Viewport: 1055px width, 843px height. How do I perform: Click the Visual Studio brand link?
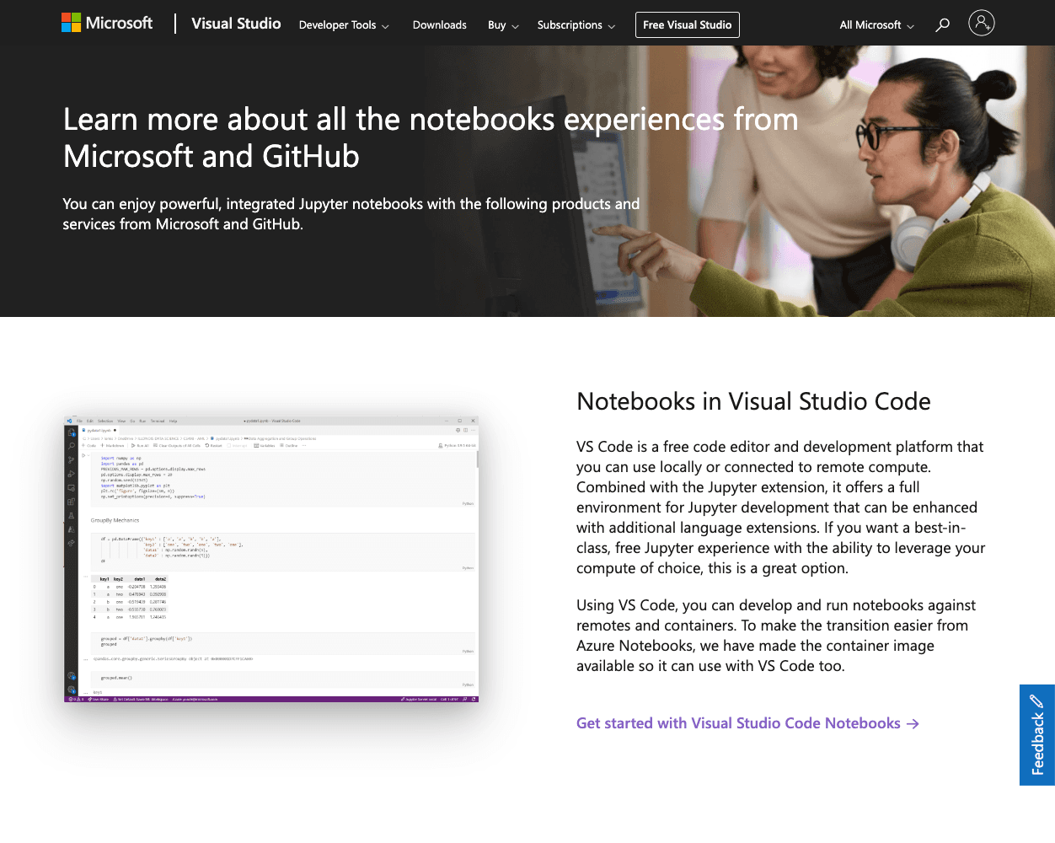click(x=236, y=24)
